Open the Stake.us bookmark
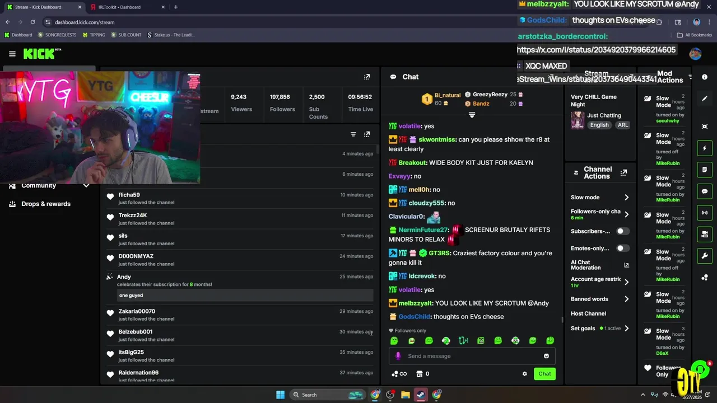Viewport: 717px width, 403px height. [171, 35]
